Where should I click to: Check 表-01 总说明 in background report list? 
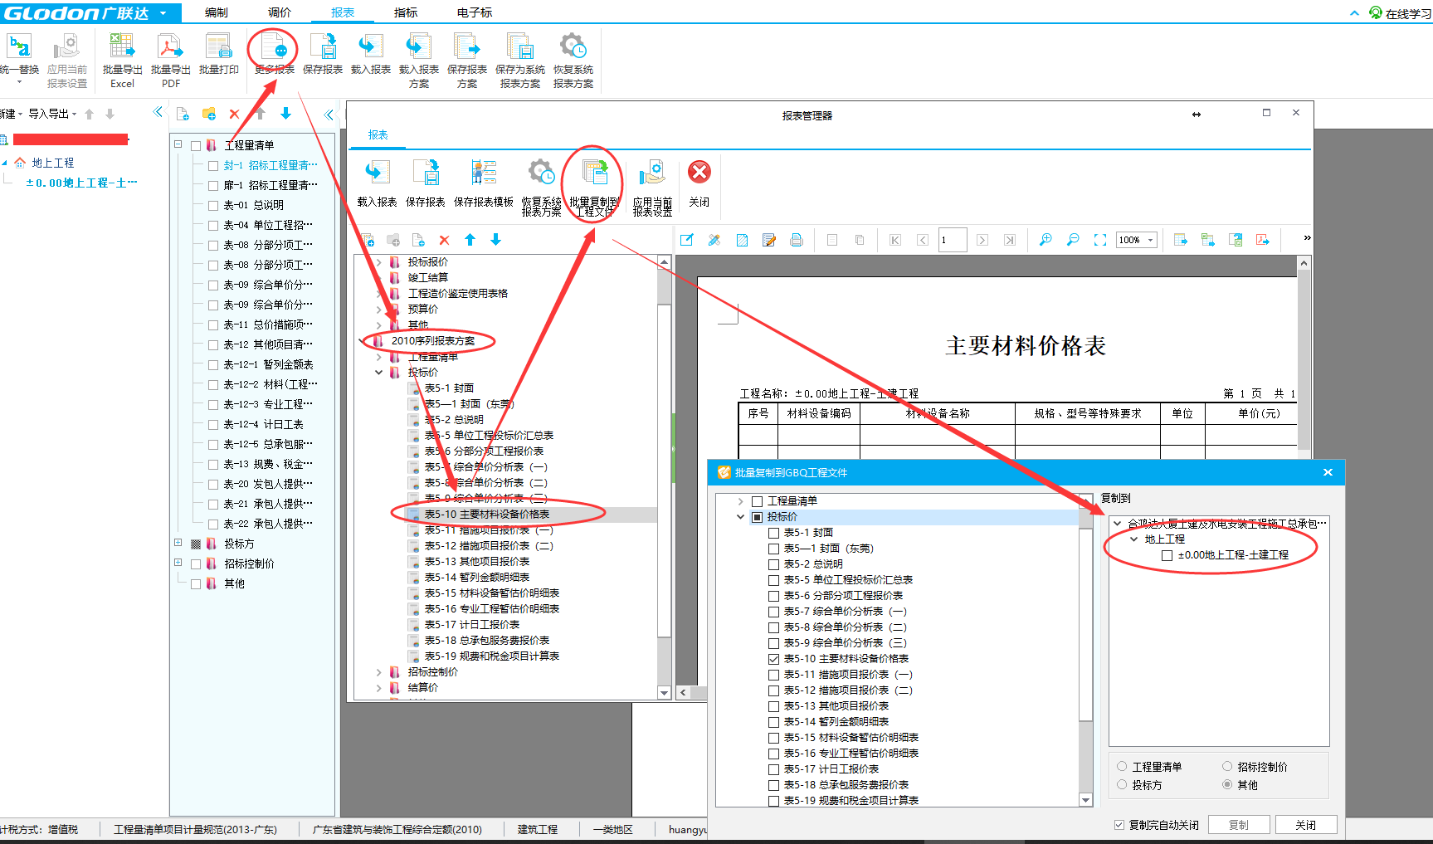coord(213,205)
